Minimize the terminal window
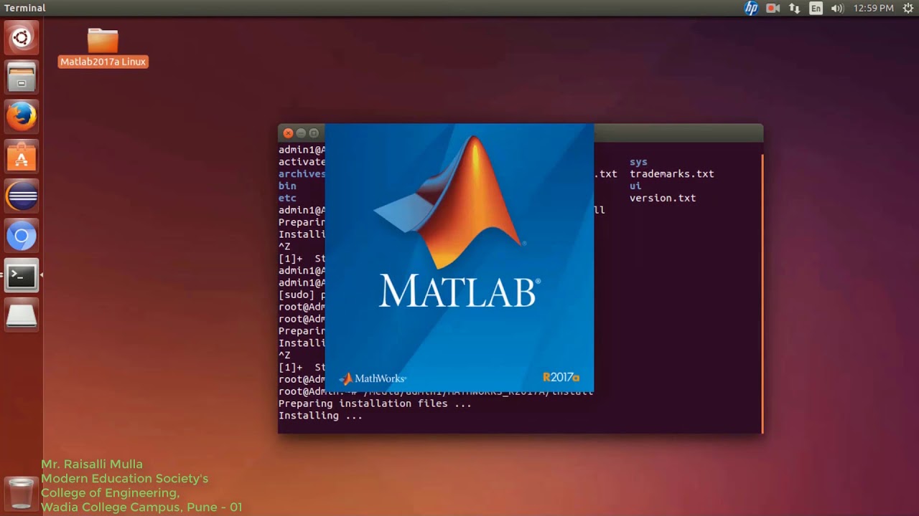The height and width of the screenshot is (516, 919). 301,133
